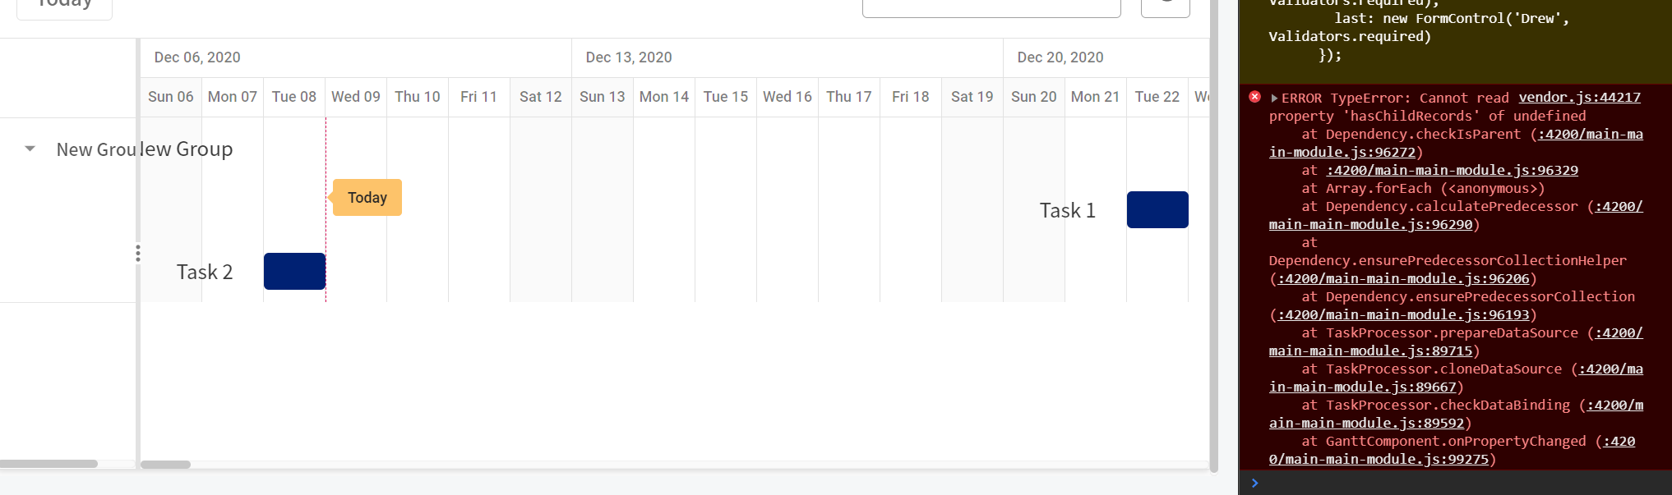Open the main-main-module.js:96329 stack link
The image size is (1672, 495).
pyautogui.click(x=1452, y=171)
